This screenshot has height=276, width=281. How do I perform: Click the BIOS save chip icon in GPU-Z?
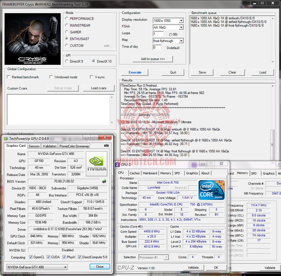click(x=104, y=182)
